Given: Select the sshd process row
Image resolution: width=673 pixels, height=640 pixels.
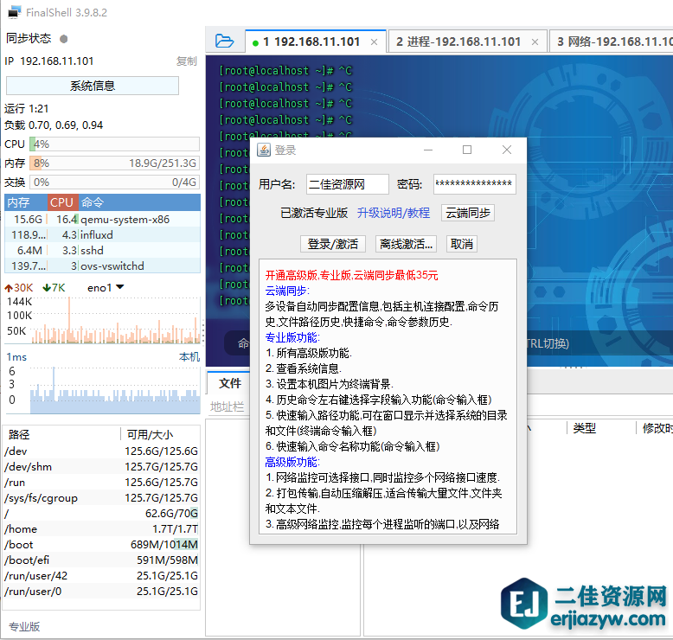Looking at the screenshot, I should coord(102,251).
